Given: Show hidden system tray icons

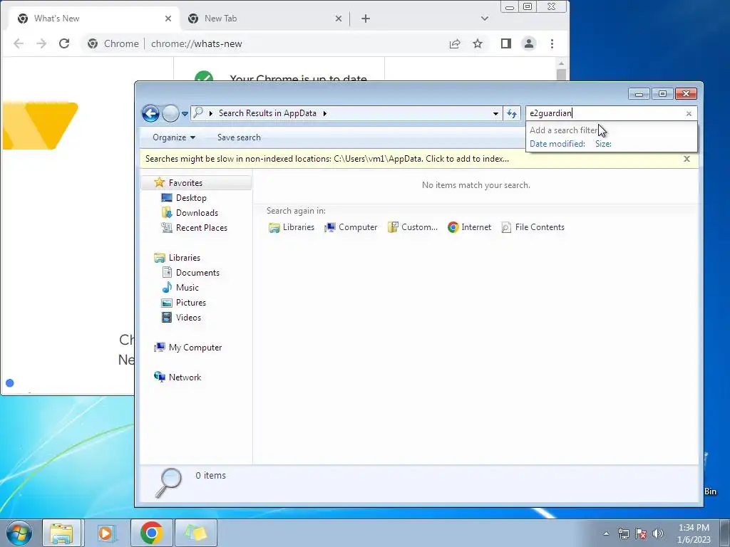Looking at the screenshot, I should 606,533.
